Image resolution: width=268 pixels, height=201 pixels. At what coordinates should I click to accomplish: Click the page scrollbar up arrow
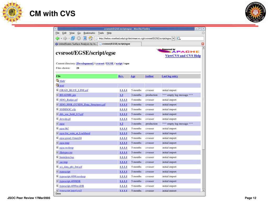203,48
